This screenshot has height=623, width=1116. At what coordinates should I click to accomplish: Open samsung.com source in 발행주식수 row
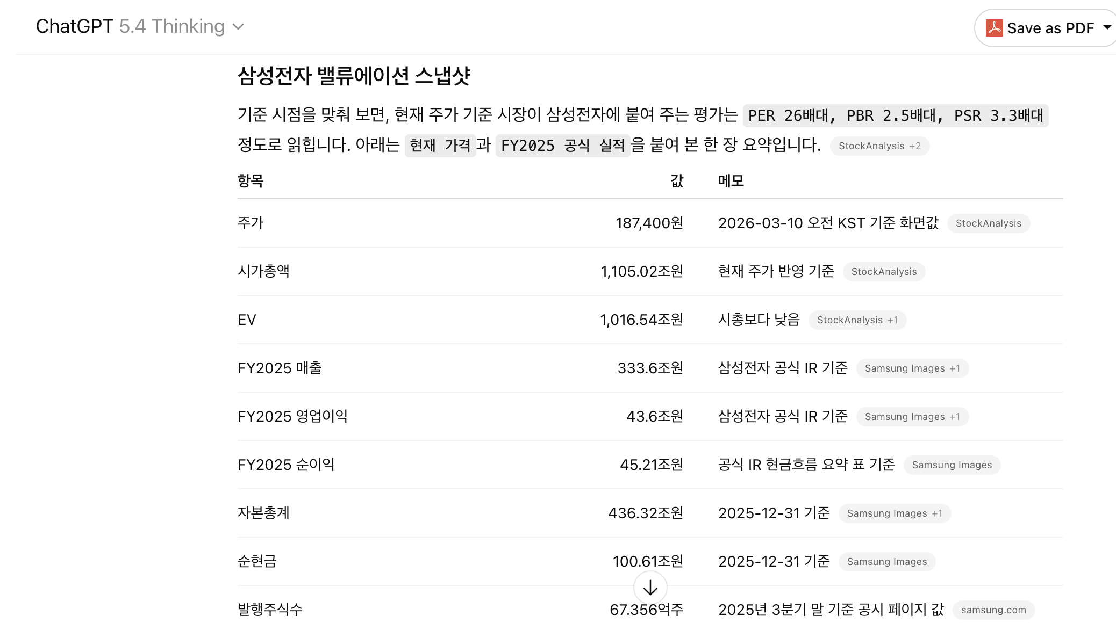(x=993, y=610)
